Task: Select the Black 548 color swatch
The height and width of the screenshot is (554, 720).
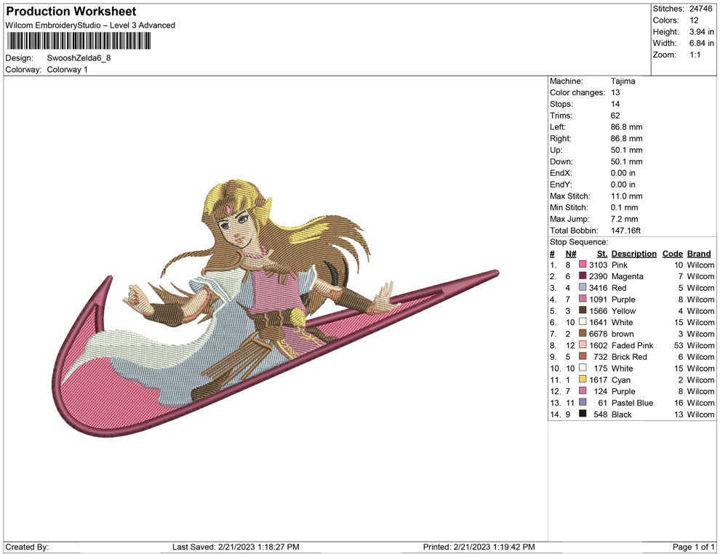Action: coord(583,414)
